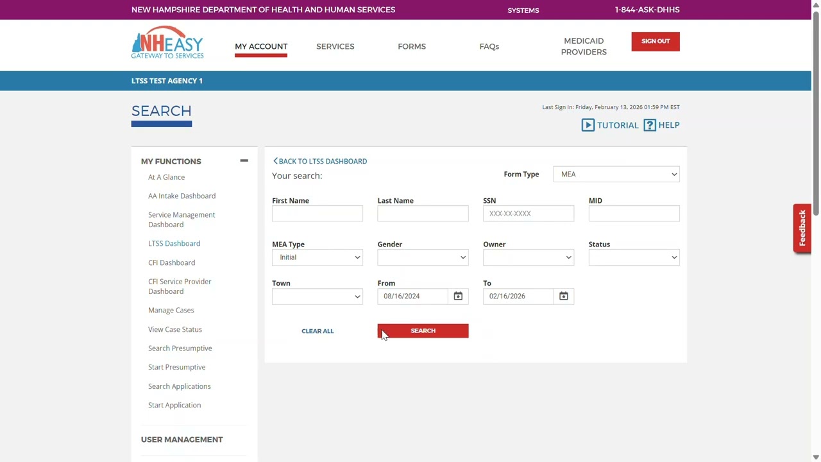Open the Services menu
Image resolution: width=821 pixels, height=462 pixels.
(335, 46)
